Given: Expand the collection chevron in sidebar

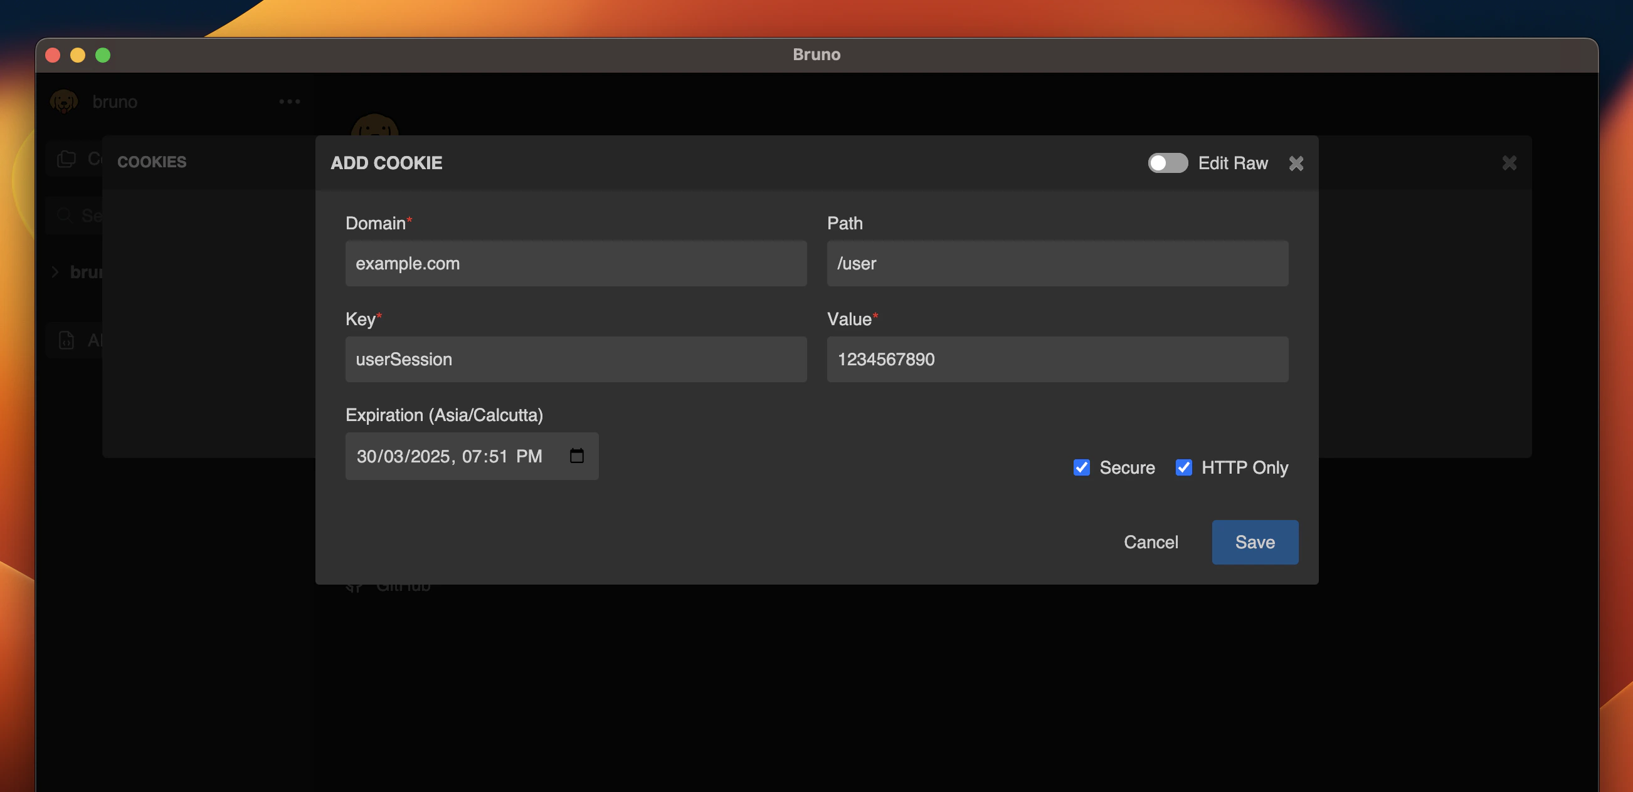Looking at the screenshot, I should point(55,272).
